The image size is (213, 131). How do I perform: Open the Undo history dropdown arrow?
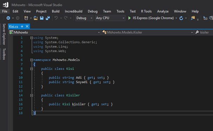coord(61,18)
